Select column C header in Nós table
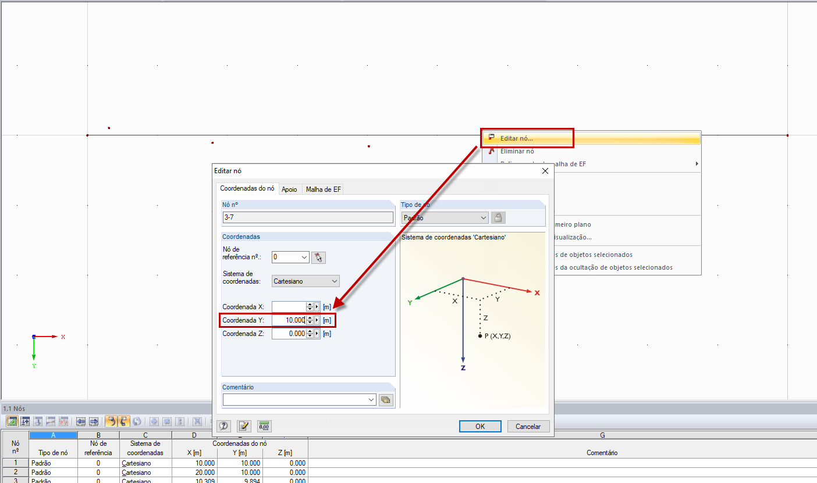The height and width of the screenshot is (483, 817). [x=145, y=435]
